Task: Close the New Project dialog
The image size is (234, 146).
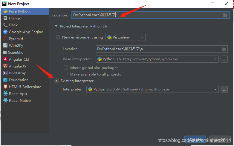Action: click(x=226, y=4)
